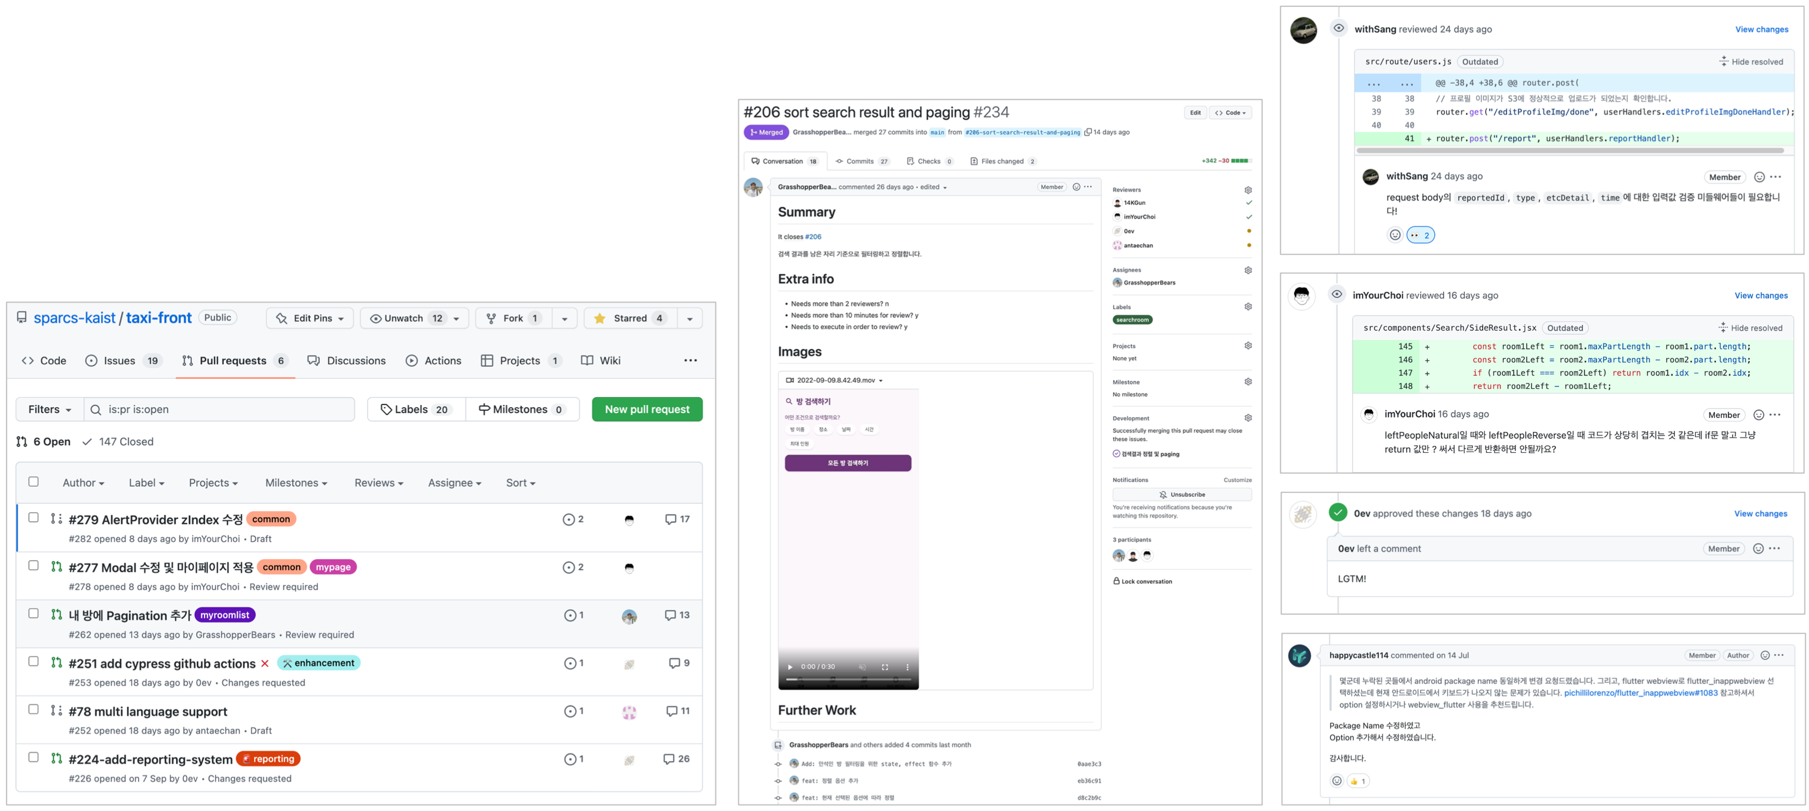The image size is (1809, 811).
Task: Click the video progress bar
Action: pyautogui.click(x=848, y=680)
